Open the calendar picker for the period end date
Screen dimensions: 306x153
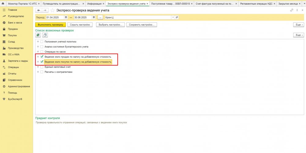pos(95,17)
